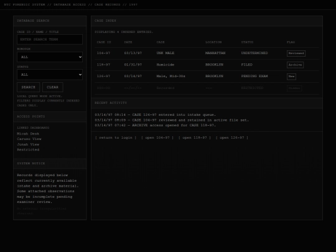Click the 08:09 case reviewed activity line

[x=172, y=120]
